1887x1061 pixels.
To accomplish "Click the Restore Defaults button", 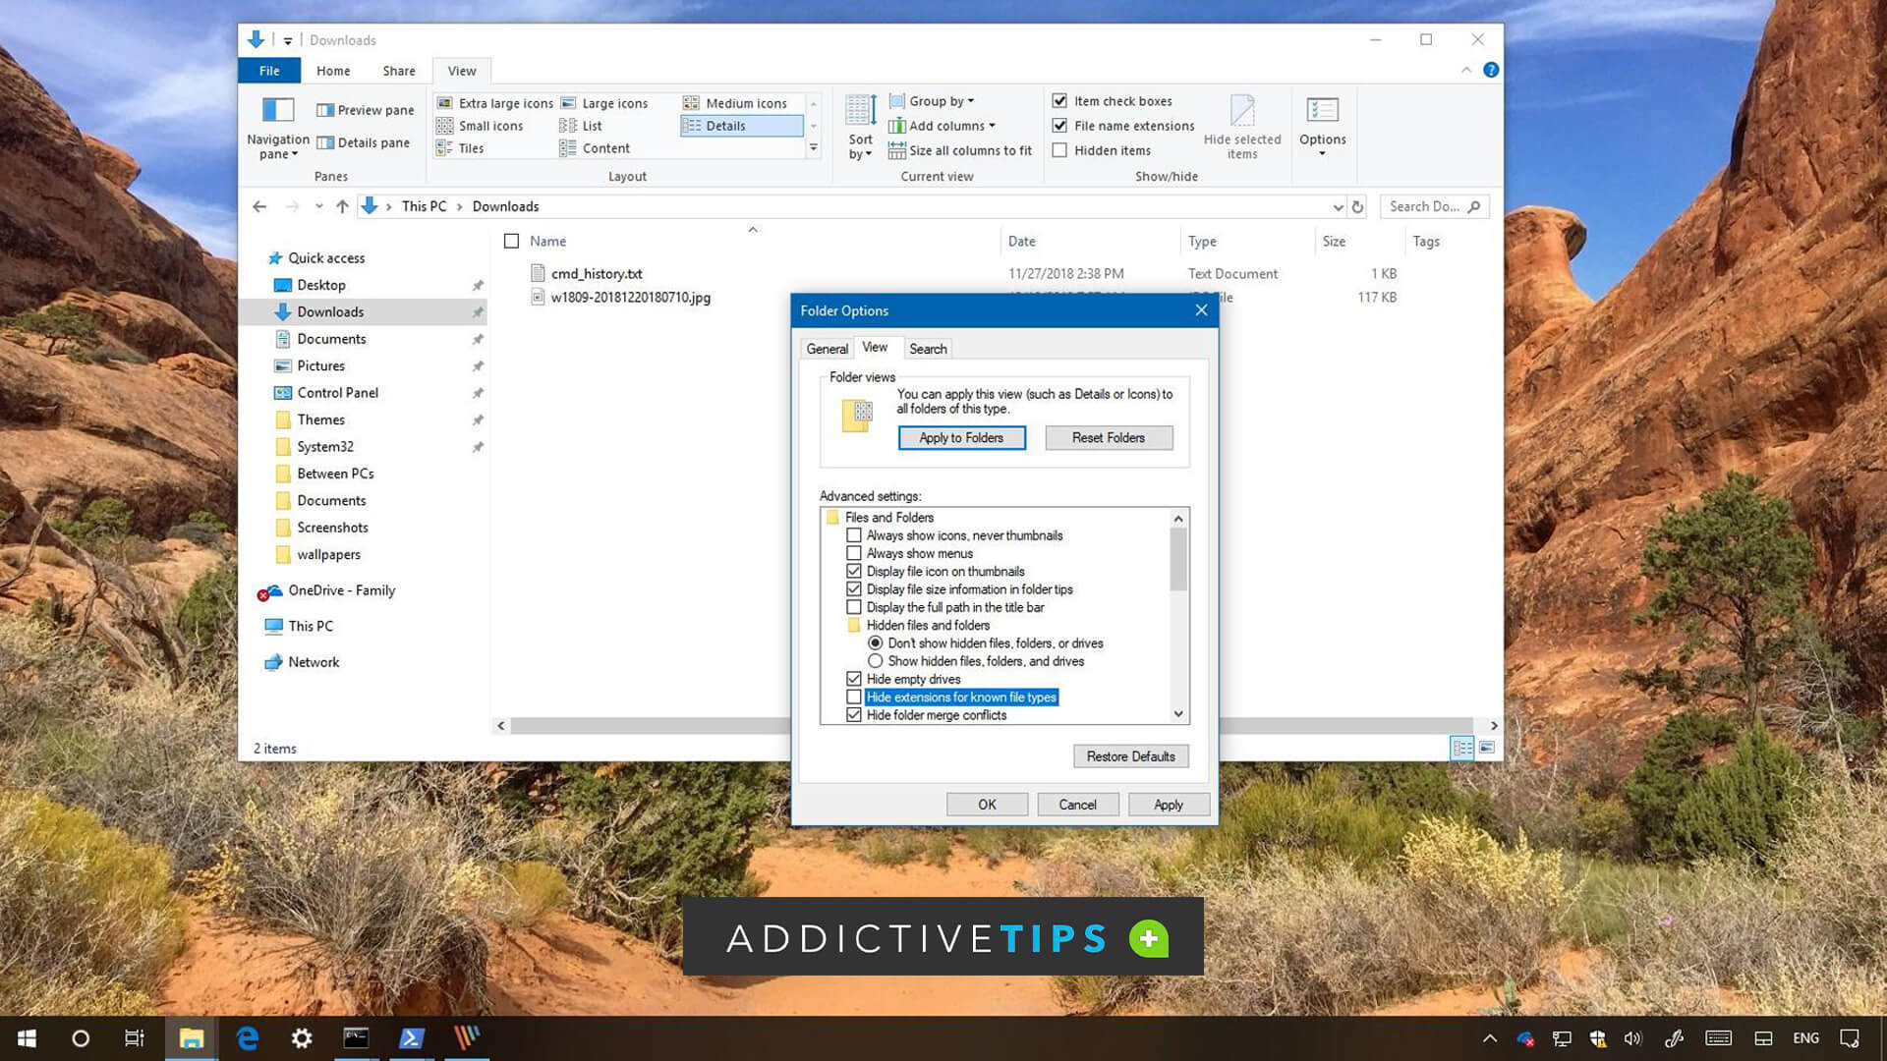I will [x=1130, y=756].
